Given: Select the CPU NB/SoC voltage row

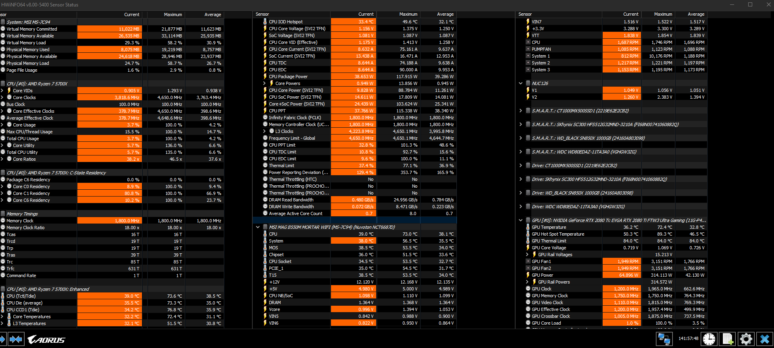Looking at the screenshot, I should coord(355,296).
